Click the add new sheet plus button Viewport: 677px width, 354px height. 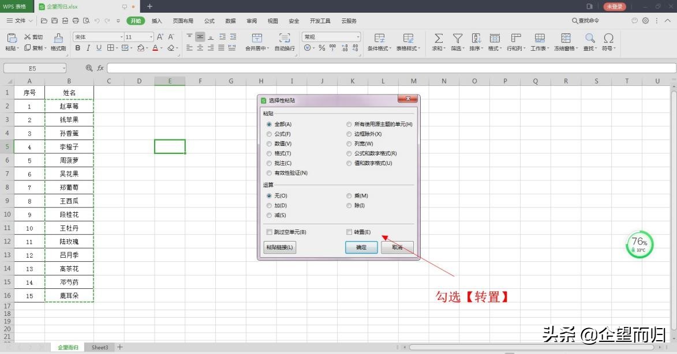point(120,347)
